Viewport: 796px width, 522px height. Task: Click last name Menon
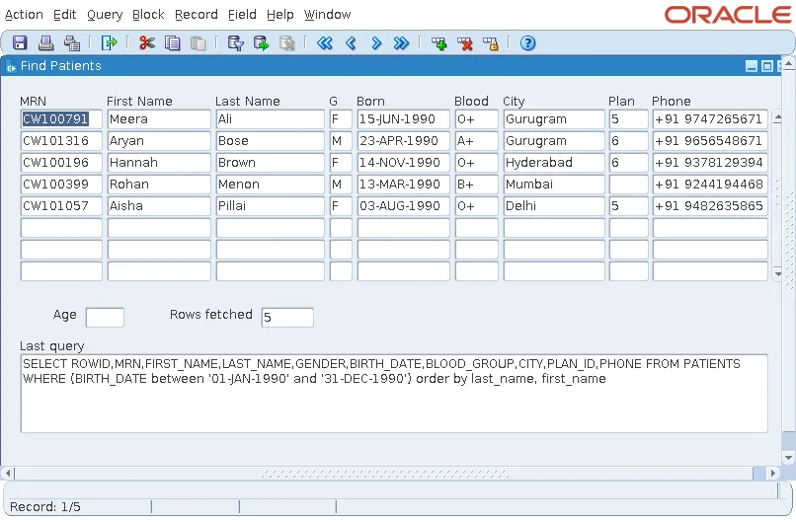270,185
